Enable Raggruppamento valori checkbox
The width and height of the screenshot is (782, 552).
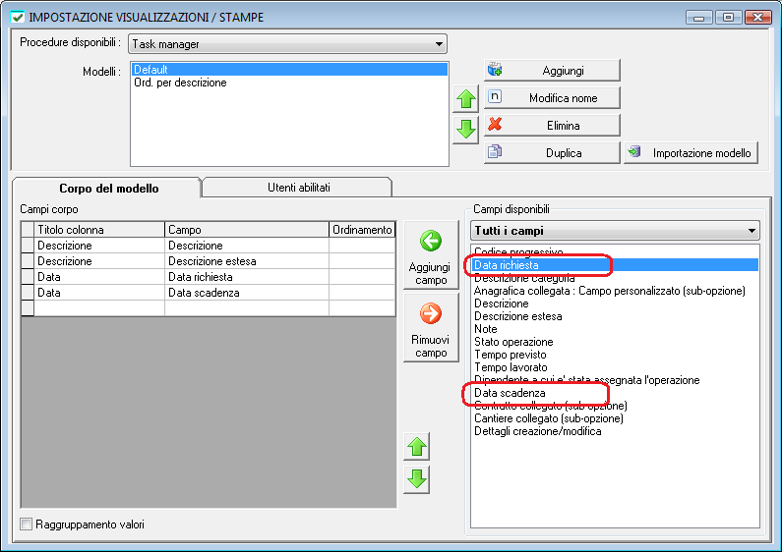[26, 524]
